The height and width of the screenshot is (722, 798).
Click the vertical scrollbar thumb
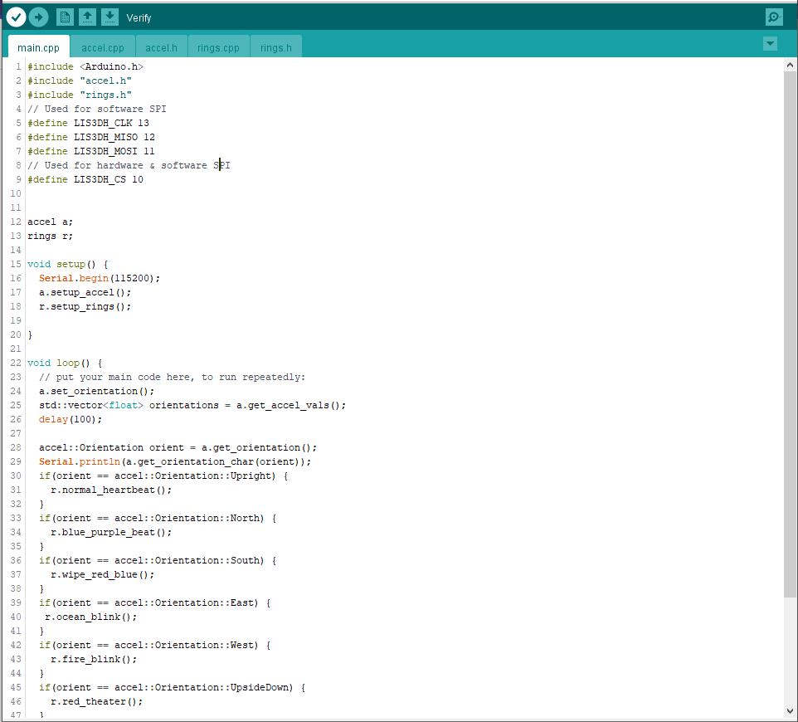(x=790, y=334)
